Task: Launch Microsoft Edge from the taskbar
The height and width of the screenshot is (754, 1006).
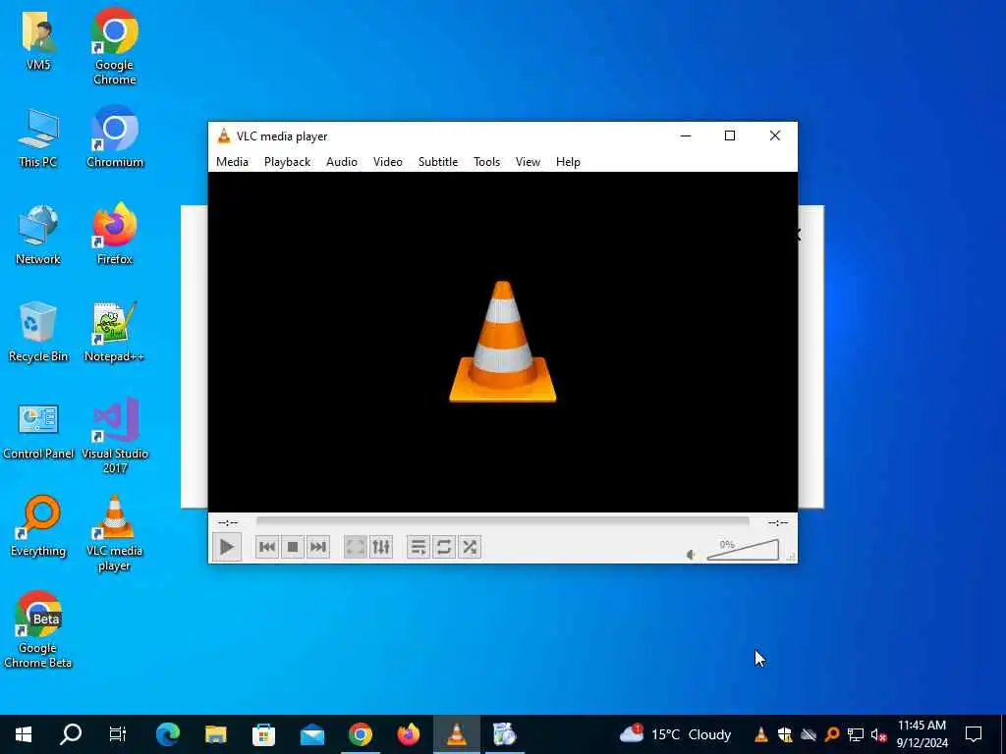Action: pyautogui.click(x=168, y=734)
